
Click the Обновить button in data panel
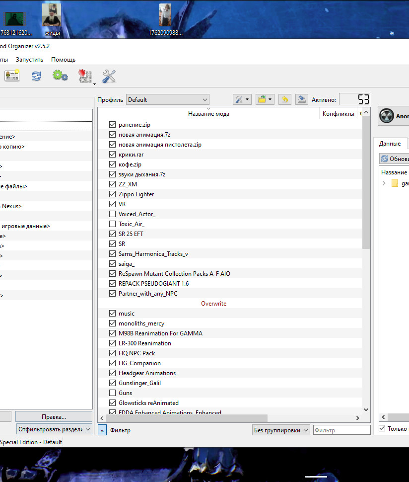pyautogui.click(x=395, y=159)
